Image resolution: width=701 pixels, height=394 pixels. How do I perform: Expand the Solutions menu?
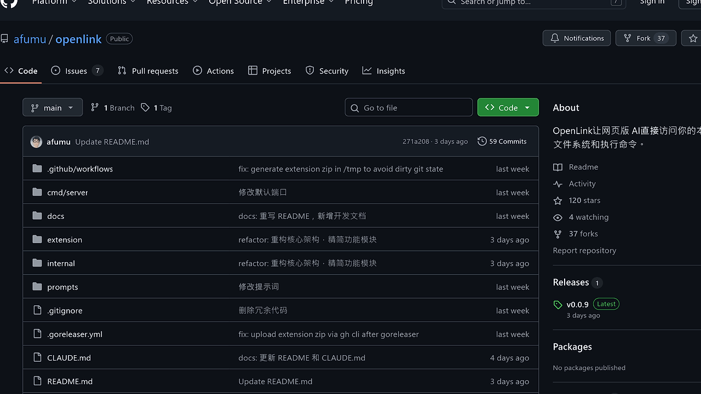(112, 2)
